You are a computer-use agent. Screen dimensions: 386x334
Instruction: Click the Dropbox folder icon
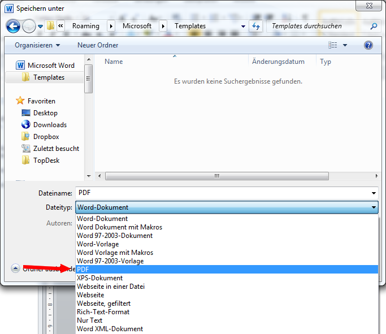click(x=25, y=136)
